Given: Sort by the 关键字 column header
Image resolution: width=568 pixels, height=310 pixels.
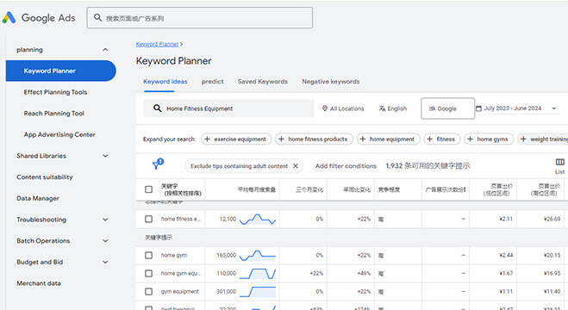Looking at the screenshot, I should tap(181, 189).
